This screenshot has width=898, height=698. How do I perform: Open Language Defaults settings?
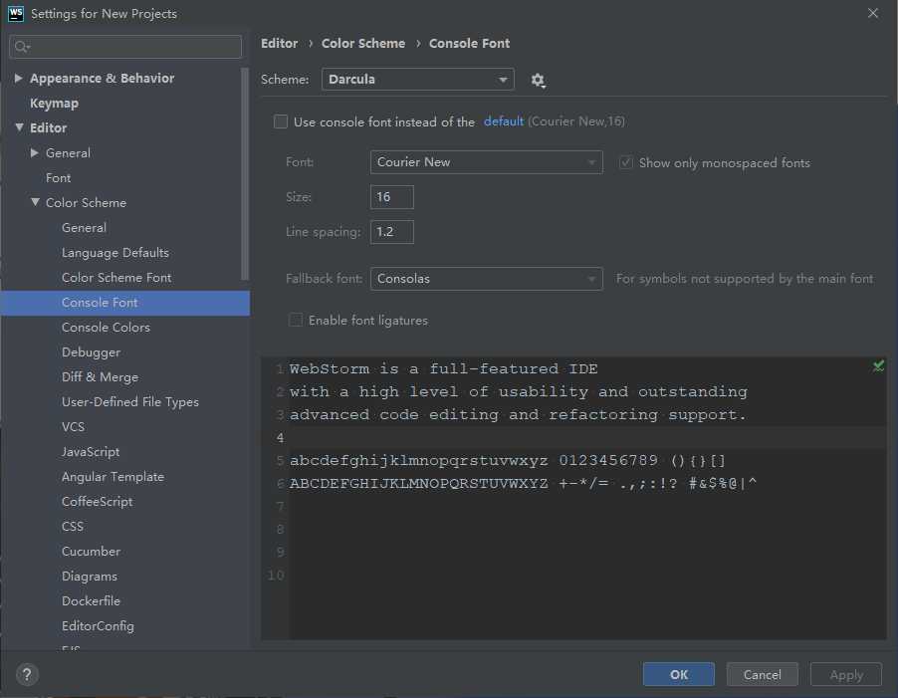click(115, 253)
